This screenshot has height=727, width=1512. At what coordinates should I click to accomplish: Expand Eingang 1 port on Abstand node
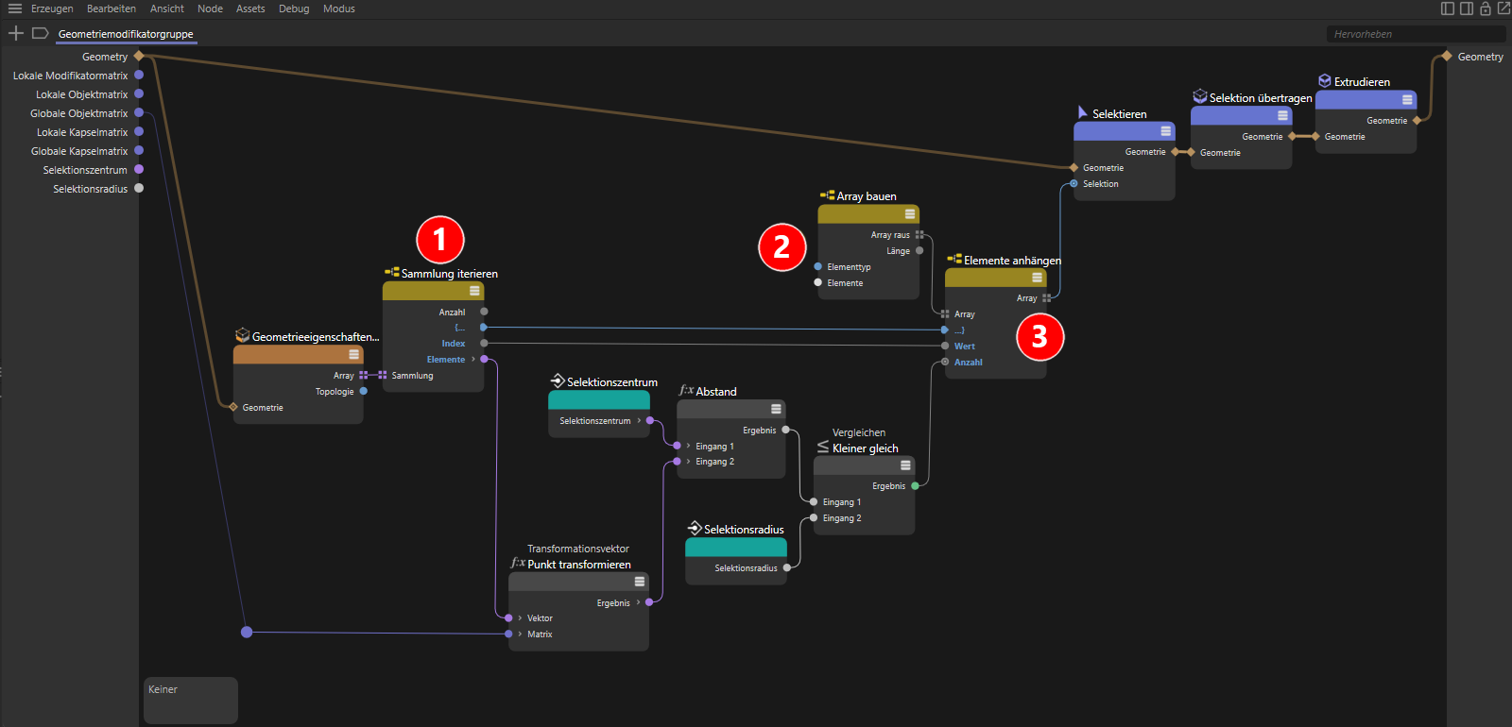pos(688,446)
